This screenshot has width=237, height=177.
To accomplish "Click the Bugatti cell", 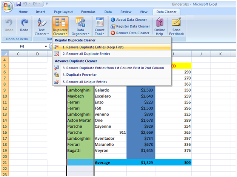I will [80, 151].
